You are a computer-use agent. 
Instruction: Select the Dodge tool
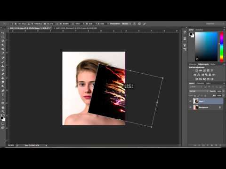[3, 86]
